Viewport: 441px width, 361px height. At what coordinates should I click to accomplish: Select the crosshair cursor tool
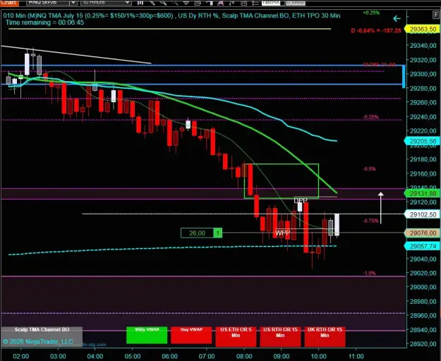pyautogui.click(x=186, y=3)
